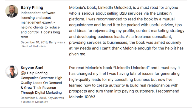Select Barry's software licensing headline text

40,25
